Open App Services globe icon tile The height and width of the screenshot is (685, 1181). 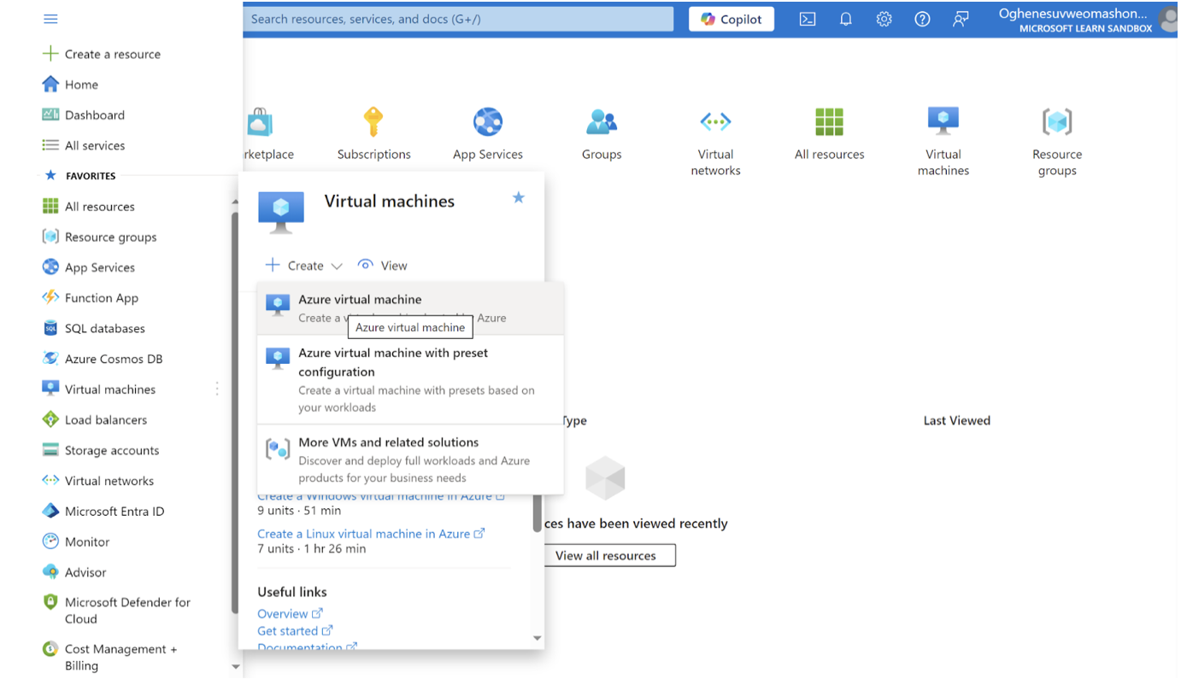(x=488, y=122)
